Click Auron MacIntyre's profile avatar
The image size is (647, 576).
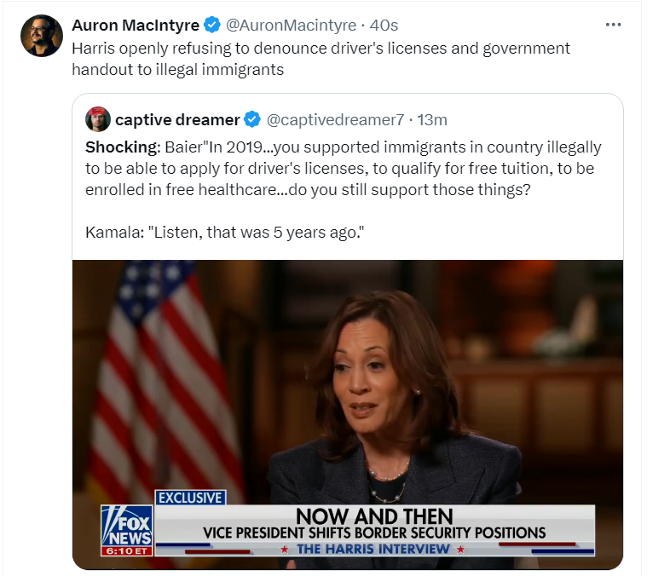tap(42, 36)
